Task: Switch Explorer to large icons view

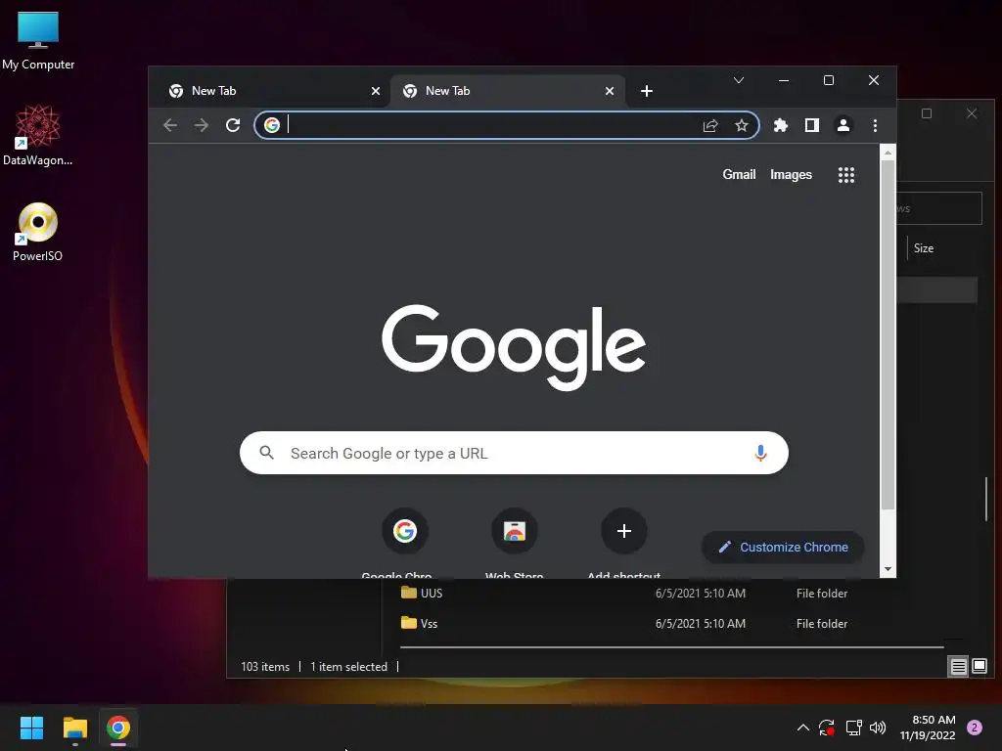Action: 979,667
